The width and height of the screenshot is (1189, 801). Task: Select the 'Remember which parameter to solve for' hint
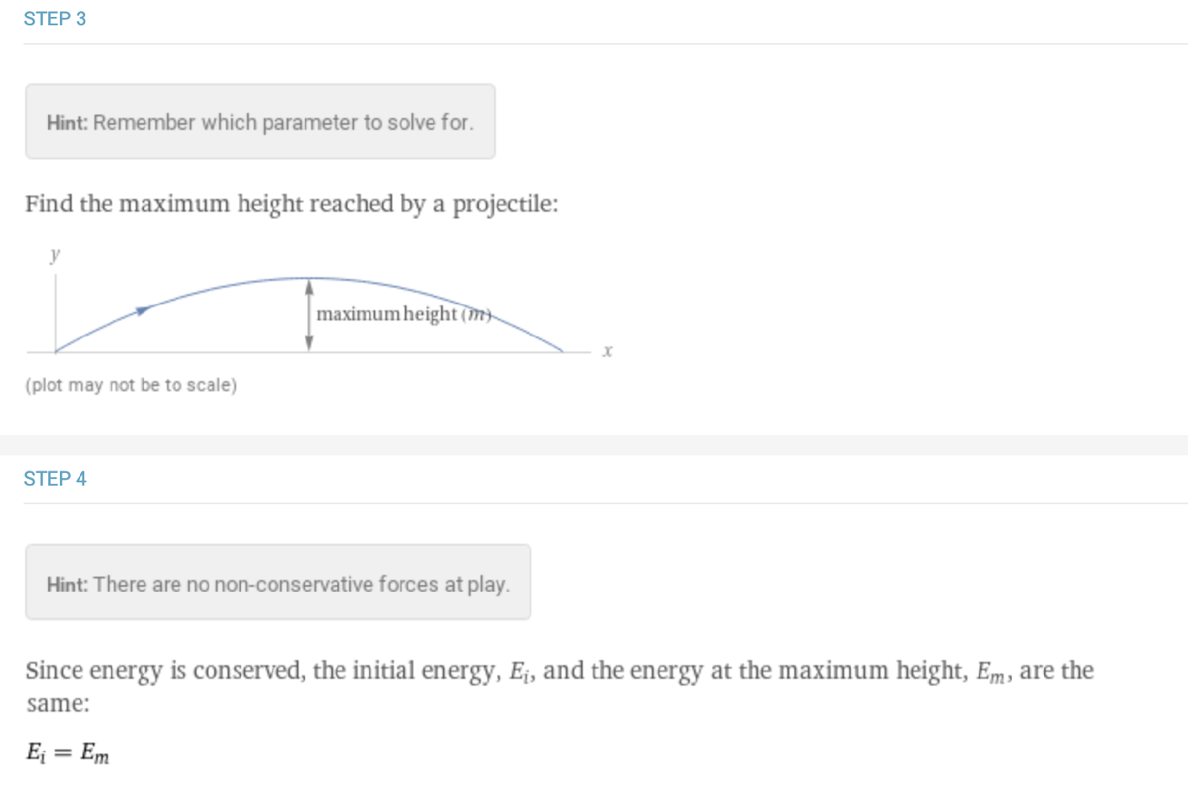click(x=260, y=122)
